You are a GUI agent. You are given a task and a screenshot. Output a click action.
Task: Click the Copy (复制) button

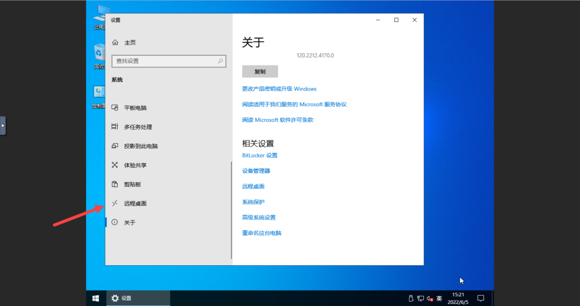click(260, 72)
